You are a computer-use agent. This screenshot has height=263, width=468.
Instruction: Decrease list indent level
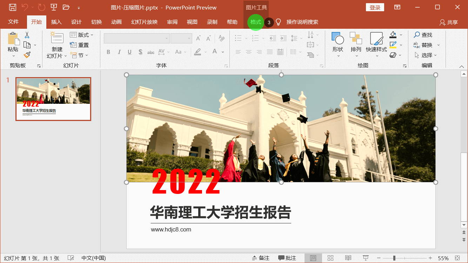(273, 38)
